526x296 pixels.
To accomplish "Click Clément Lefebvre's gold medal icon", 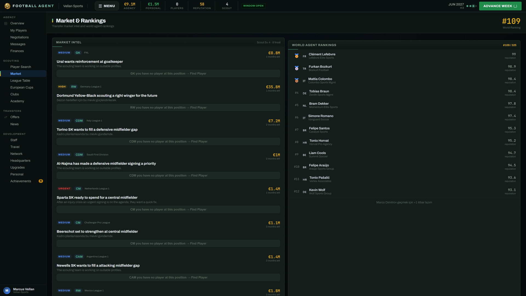I will click(x=296, y=56).
